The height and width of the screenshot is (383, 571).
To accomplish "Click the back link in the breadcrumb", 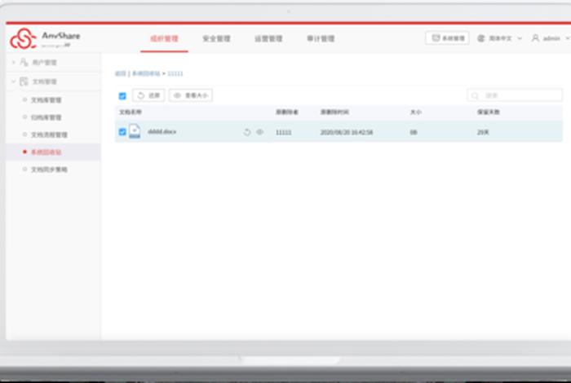I will point(120,73).
